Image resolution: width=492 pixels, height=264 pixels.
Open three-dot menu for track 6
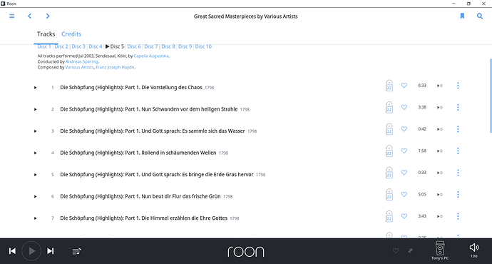click(x=458, y=194)
